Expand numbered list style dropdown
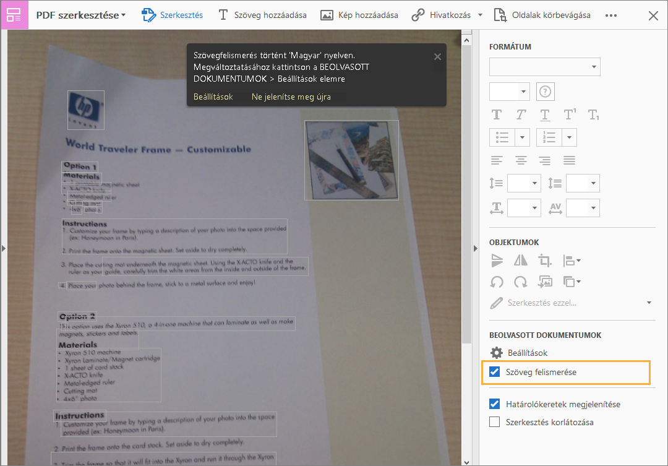 click(569, 137)
